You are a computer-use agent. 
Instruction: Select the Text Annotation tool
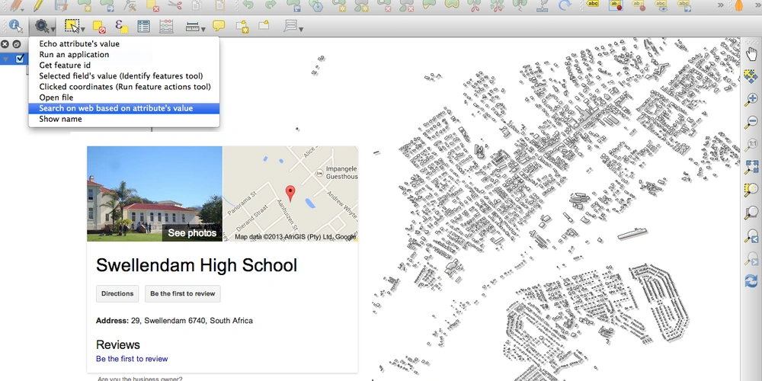click(290, 25)
